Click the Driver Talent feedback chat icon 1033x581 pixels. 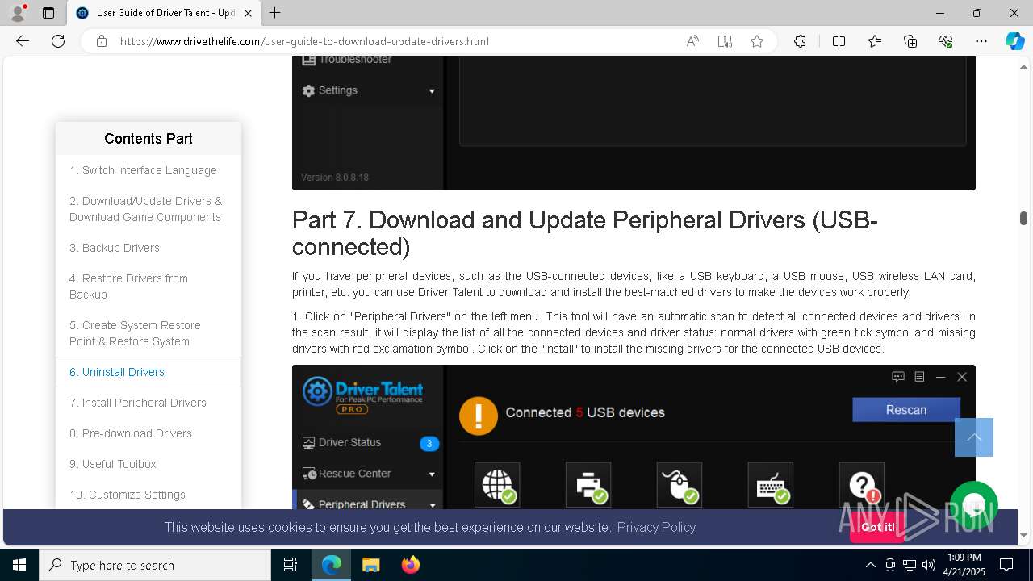click(x=898, y=377)
